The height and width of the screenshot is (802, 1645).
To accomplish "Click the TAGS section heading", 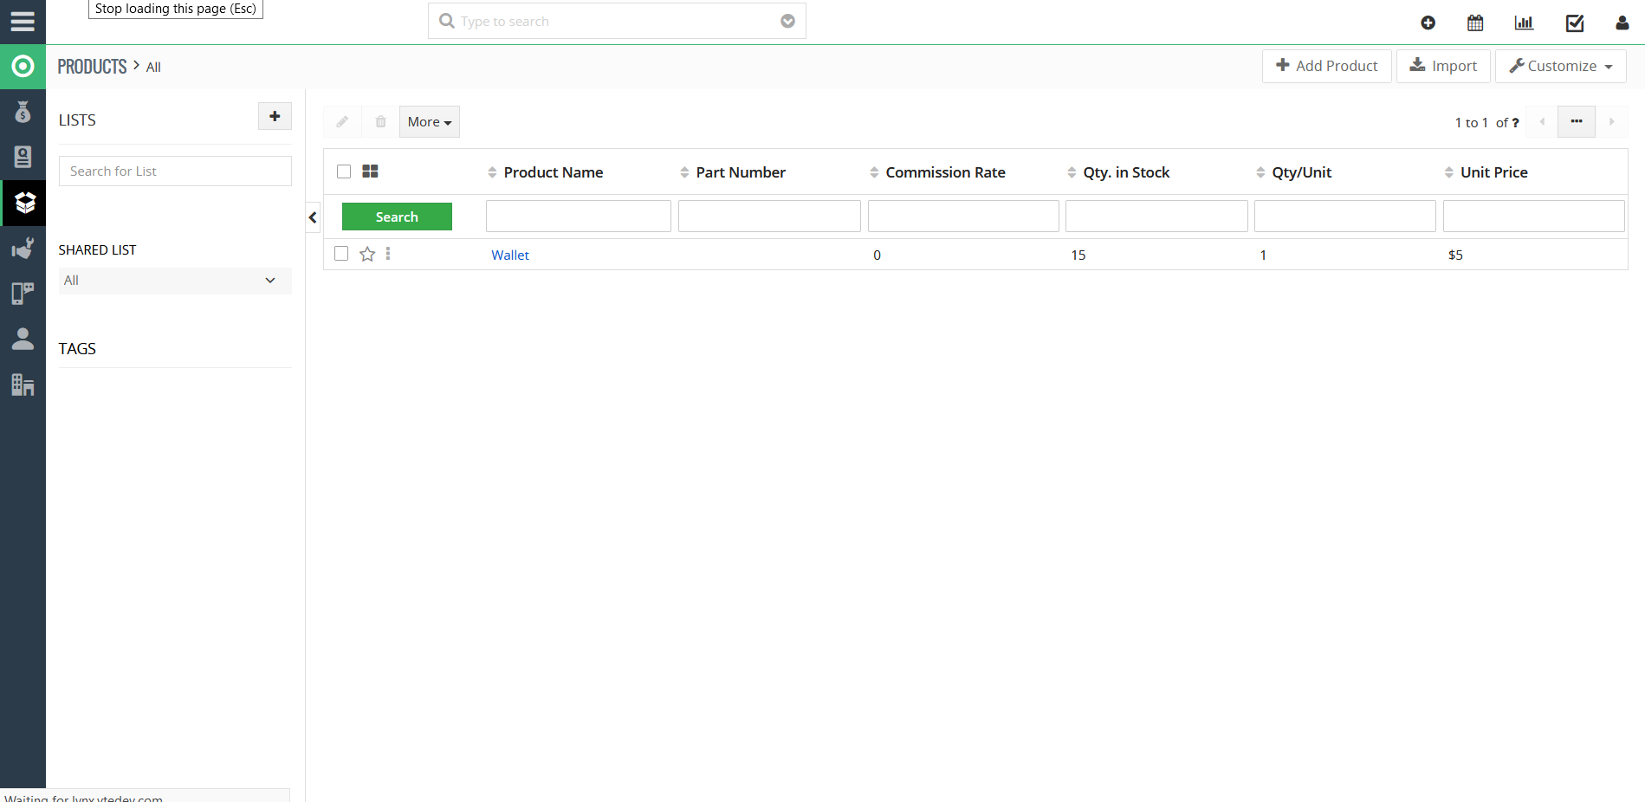I will pos(77,349).
